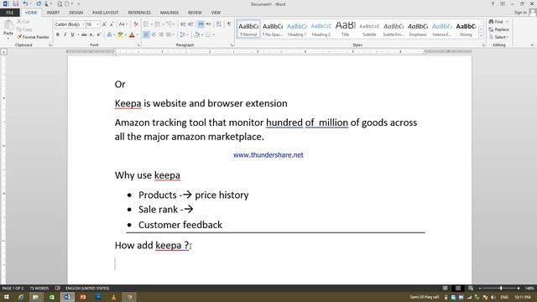The image size is (537, 302).
Task: Toggle underline formatting
Action: pyautogui.click(x=72, y=34)
